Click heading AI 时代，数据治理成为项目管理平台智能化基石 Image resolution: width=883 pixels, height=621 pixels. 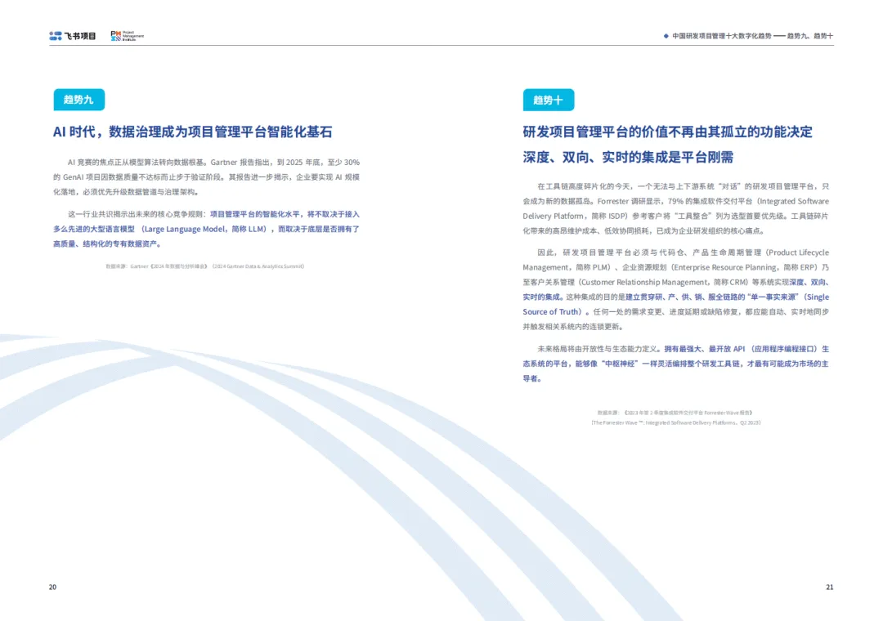click(x=193, y=132)
